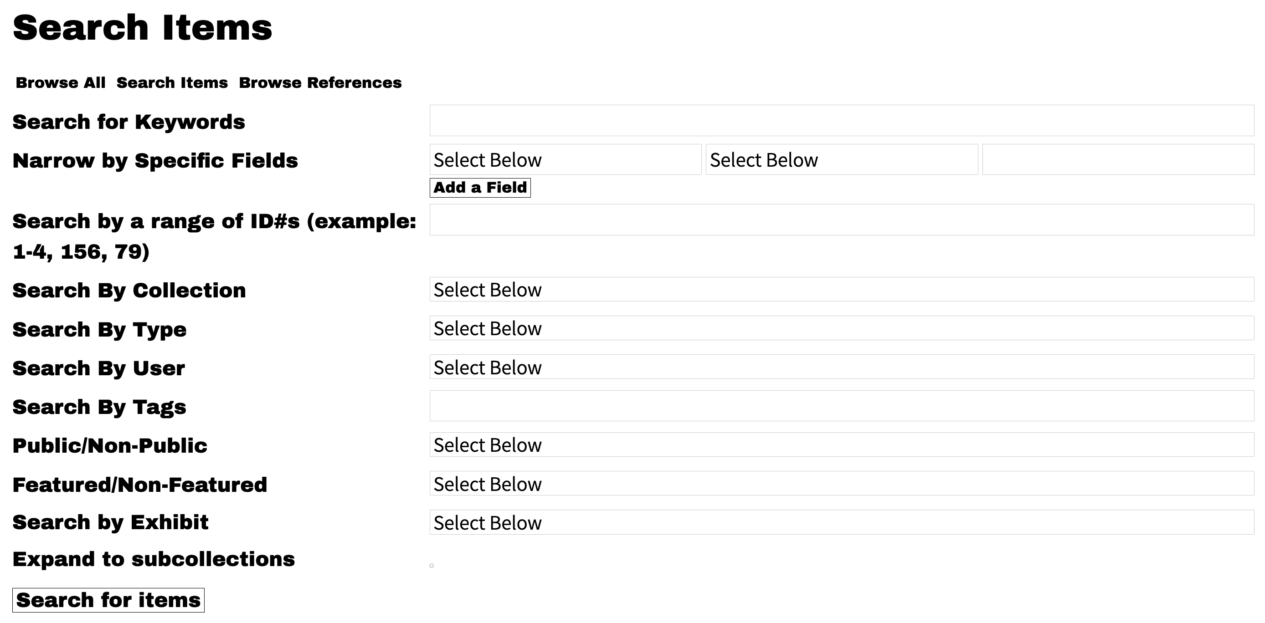Click the Search By Tags input field
This screenshot has width=1265, height=623.
click(x=842, y=406)
